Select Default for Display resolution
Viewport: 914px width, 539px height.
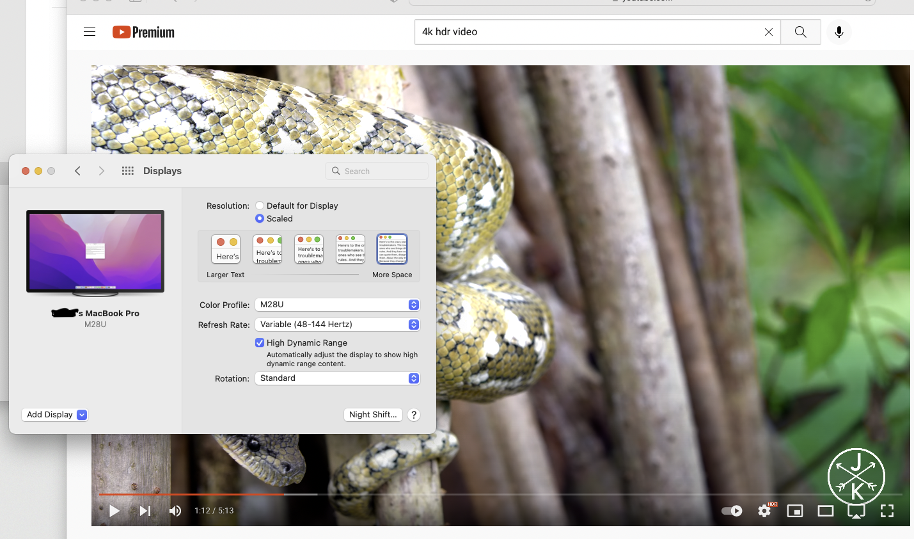[x=260, y=205]
